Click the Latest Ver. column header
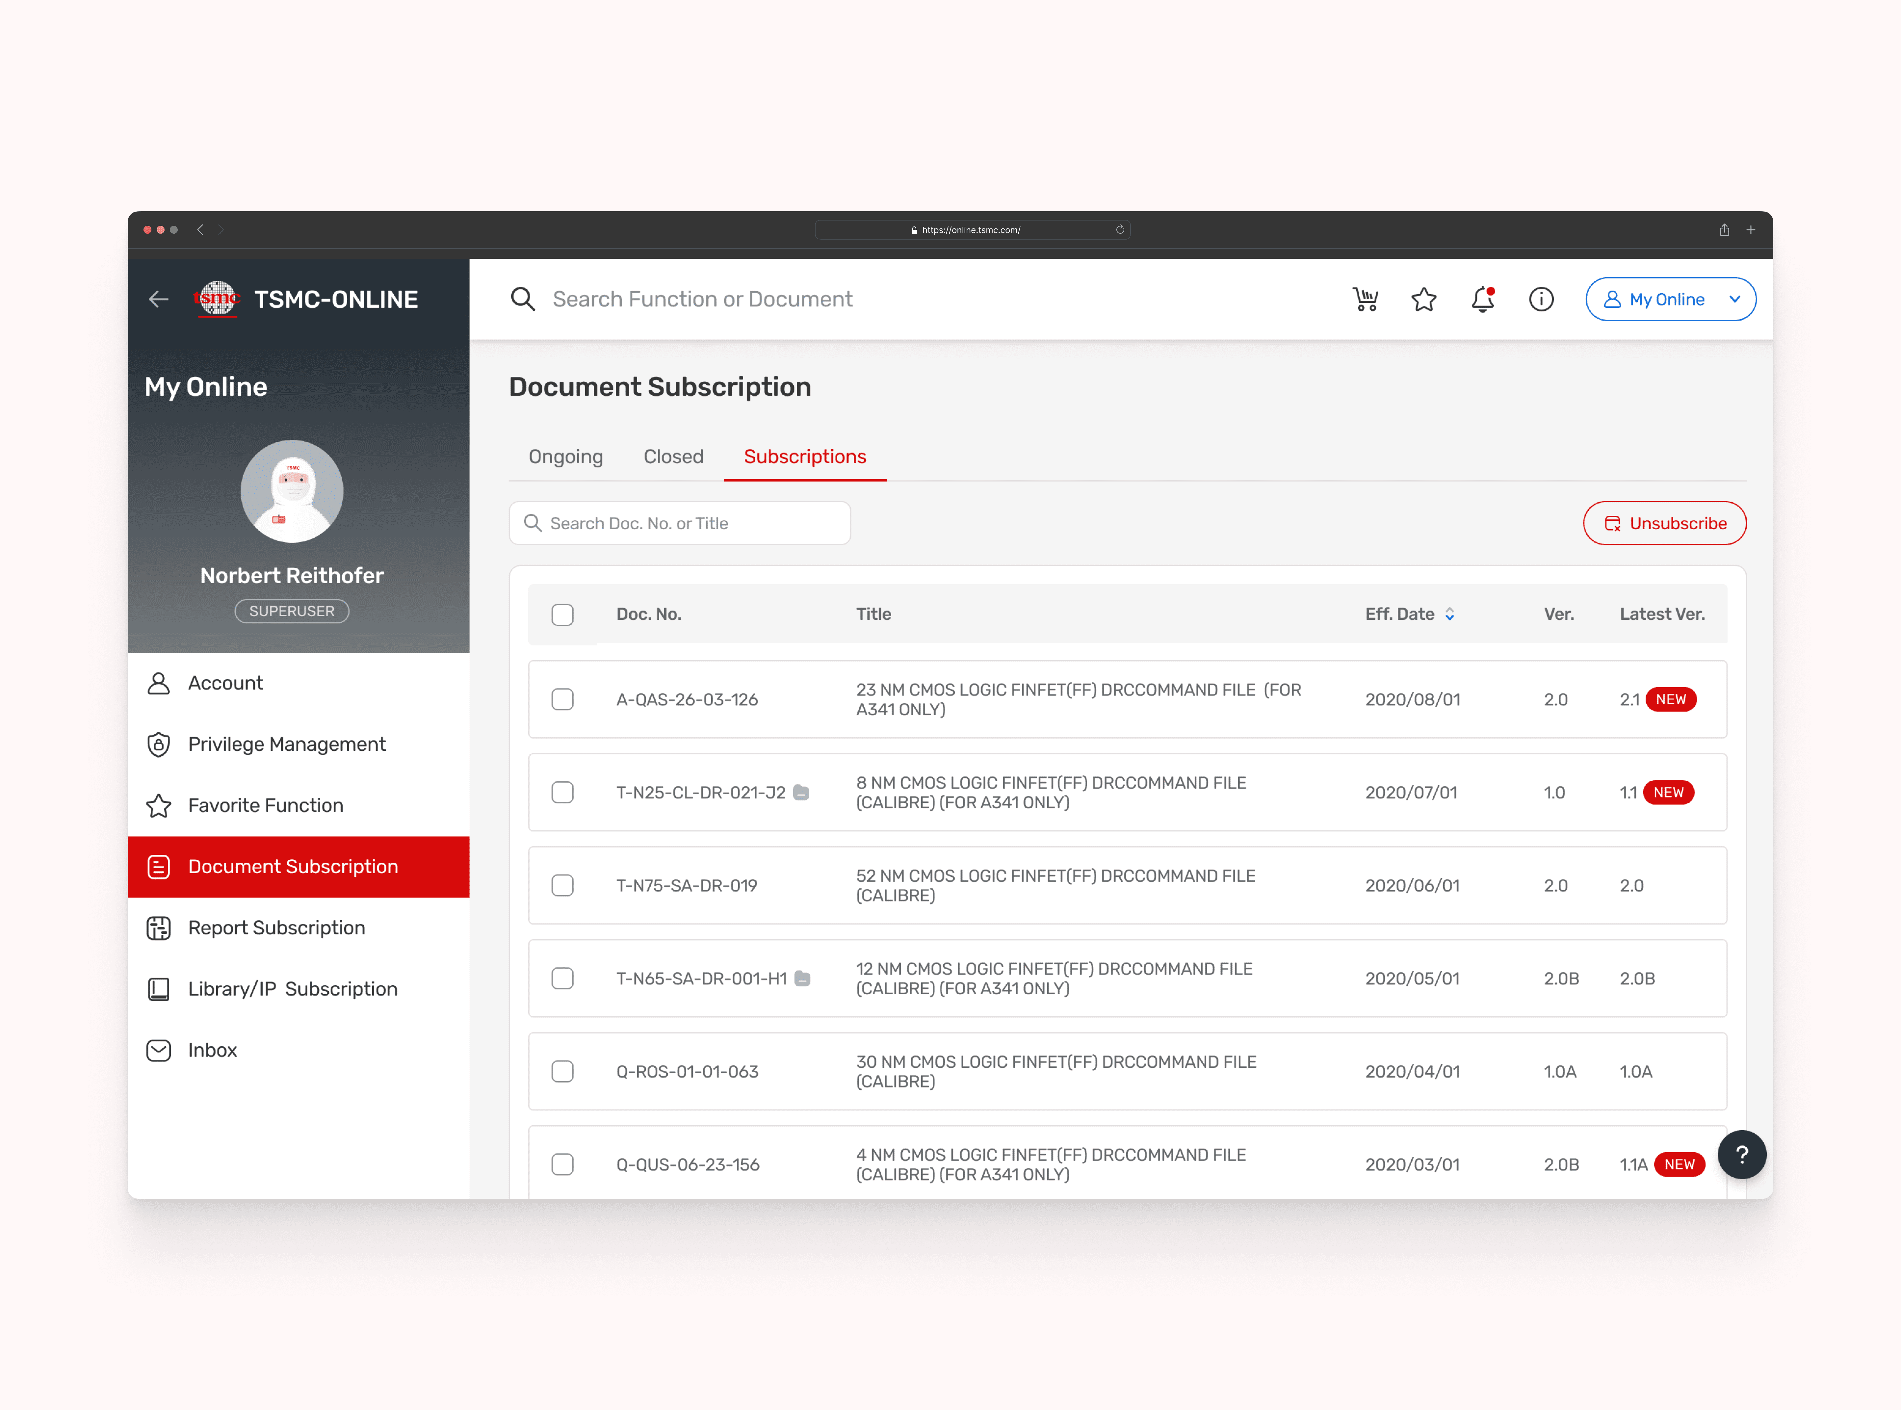The width and height of the screenshot is (1901, 1410). coord(1662,614)
